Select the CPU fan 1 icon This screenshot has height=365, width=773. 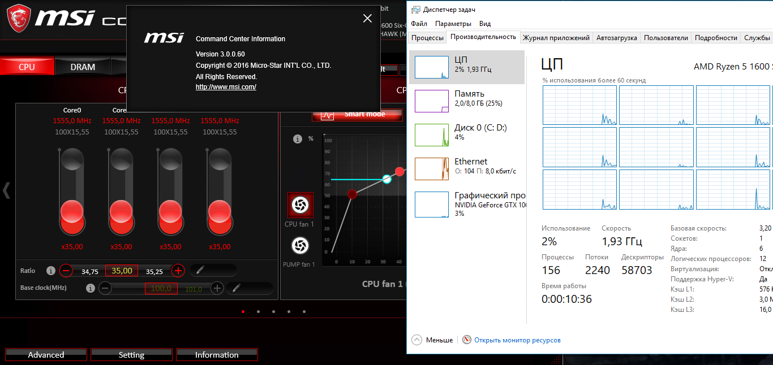pos(300,205)
